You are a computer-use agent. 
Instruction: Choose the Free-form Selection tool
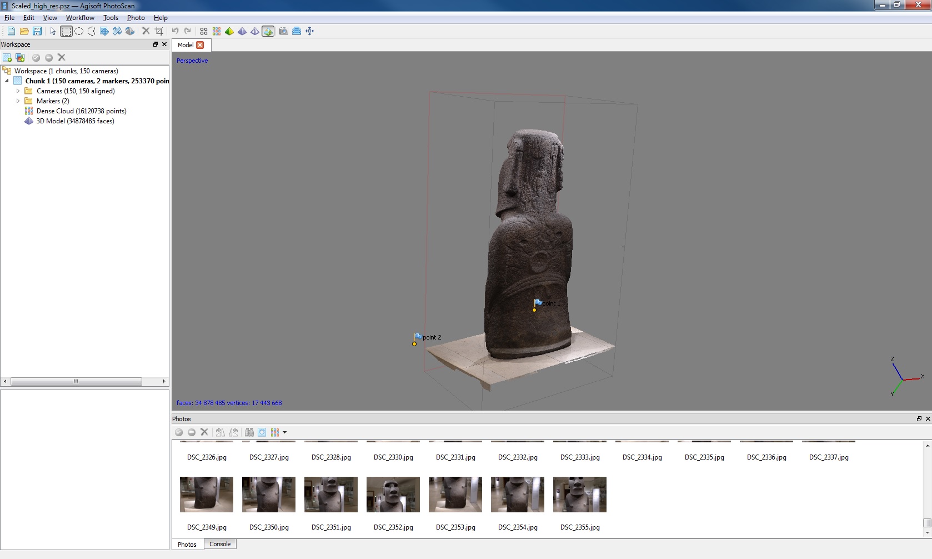(92, 31)
